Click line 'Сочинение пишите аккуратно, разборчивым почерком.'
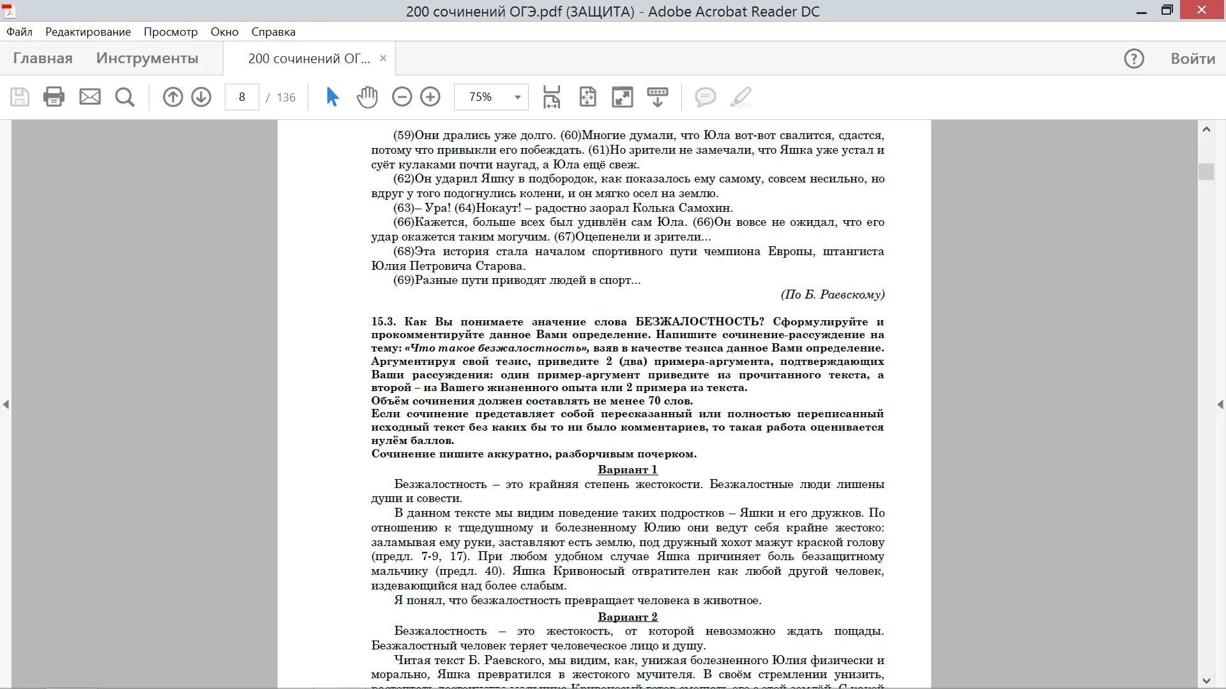 (534, 454)
